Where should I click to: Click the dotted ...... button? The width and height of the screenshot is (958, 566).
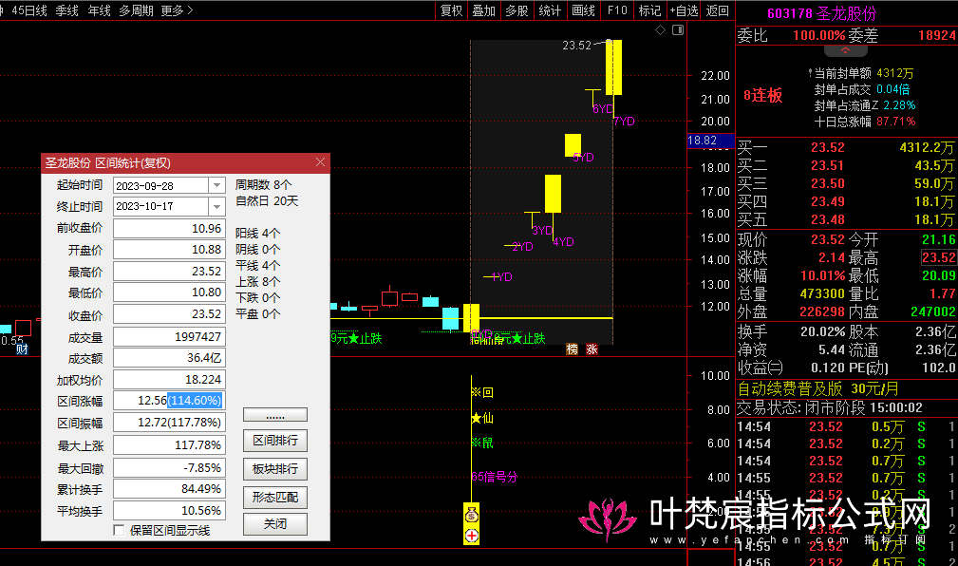(275, 415)
